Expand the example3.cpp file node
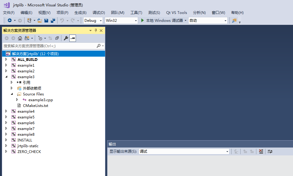The width and height of the screenshot is (293, 176). click(17, 100)
